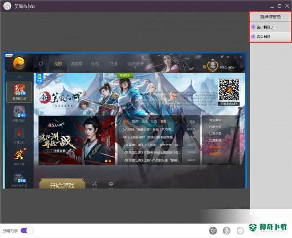
Task: Click the 下载APP label under QR code
Action: point(229,104)
